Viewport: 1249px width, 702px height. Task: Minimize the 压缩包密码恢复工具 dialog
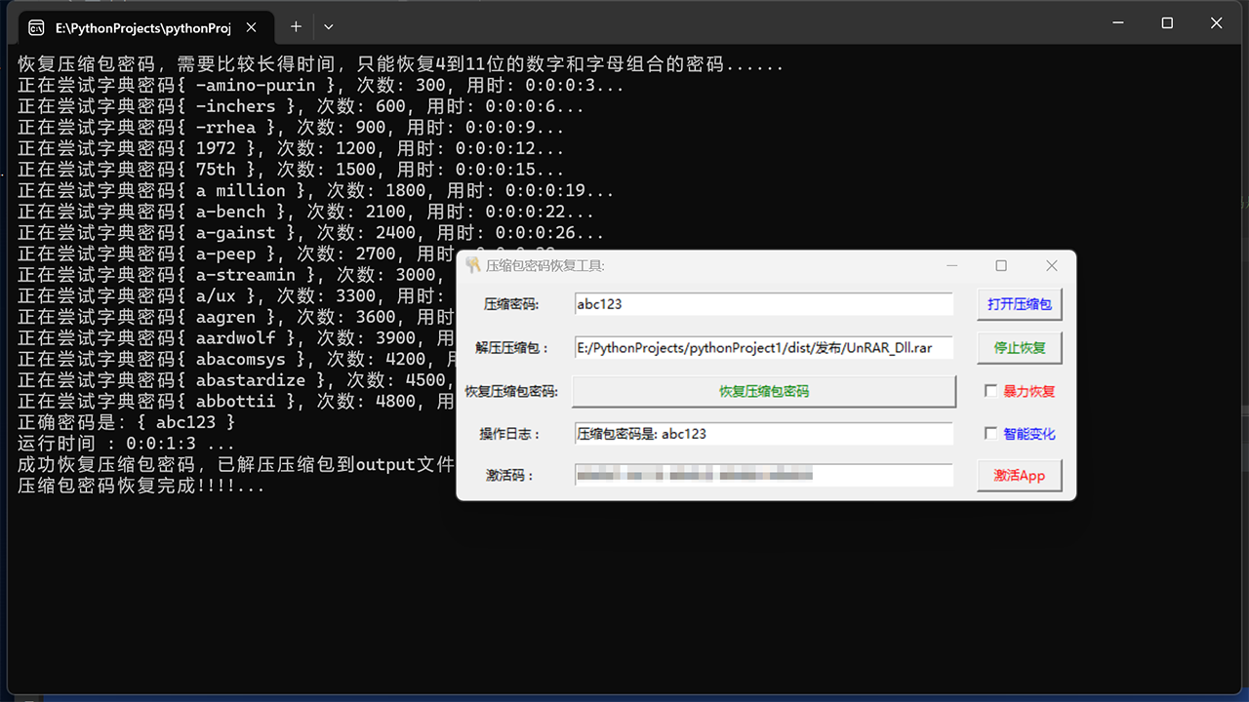(x=951, y=265)
